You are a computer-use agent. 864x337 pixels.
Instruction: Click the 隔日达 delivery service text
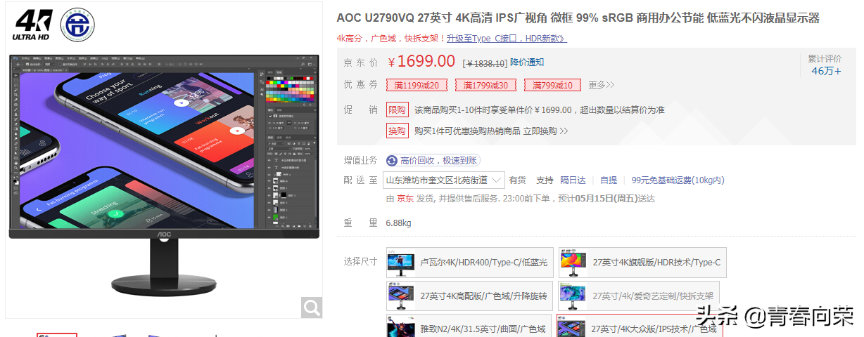tap(573, 180)
